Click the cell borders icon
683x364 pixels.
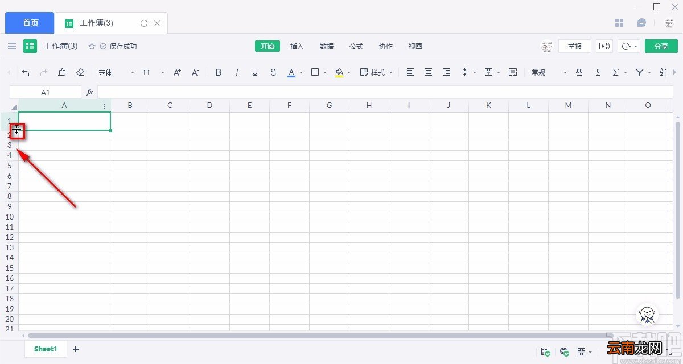coord(315,72)
